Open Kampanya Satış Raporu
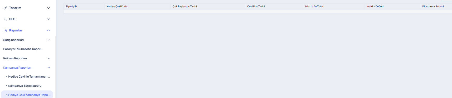This screenshot has width=452, height=98. click(x=25, y=86)
